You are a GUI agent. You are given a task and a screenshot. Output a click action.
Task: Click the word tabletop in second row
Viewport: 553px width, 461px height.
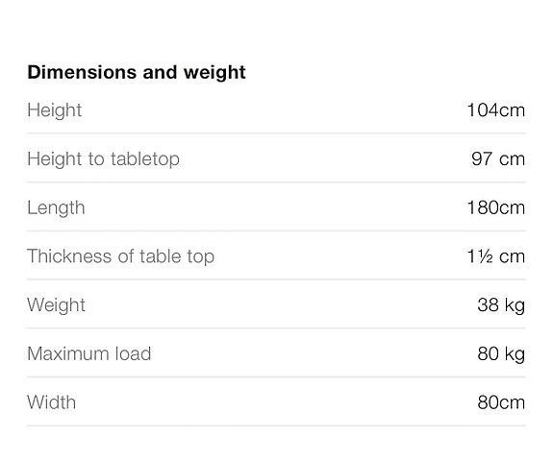tap(145, 159)
